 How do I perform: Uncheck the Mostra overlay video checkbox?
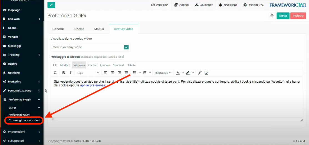pyautogui.click(x=126, y=47)
